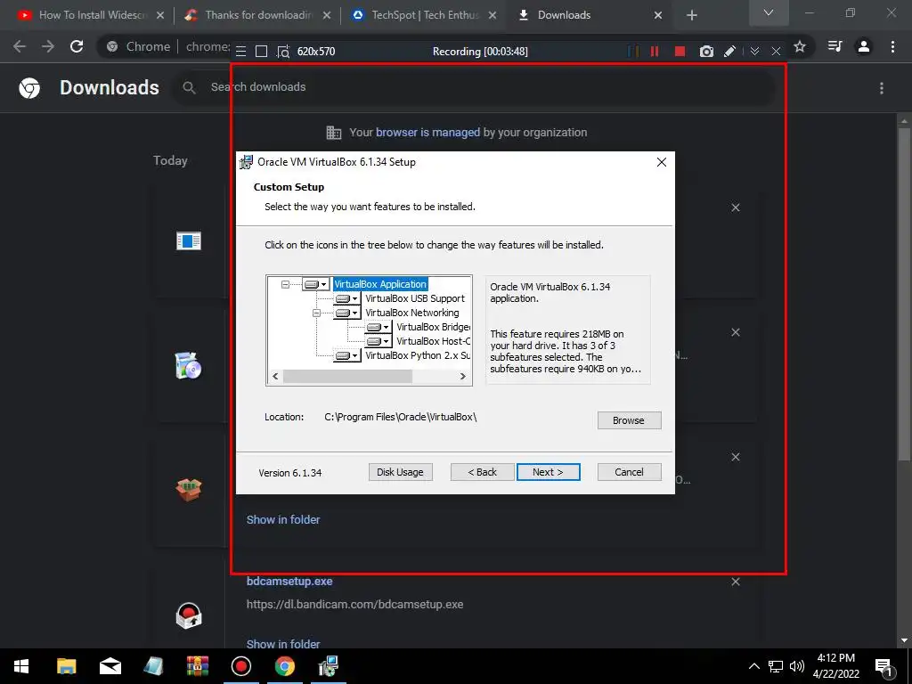This screenshot has height=684, width=912.
Task: Go forward in Chrome
Action: (48, 46)
